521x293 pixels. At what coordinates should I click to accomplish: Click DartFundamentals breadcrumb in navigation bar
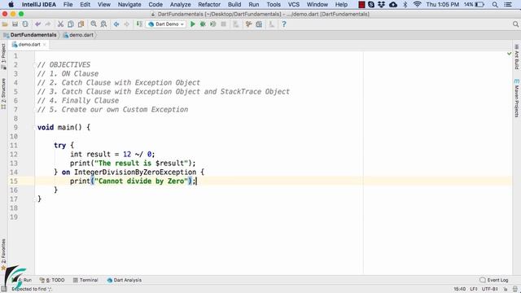[x=30, y=35]
